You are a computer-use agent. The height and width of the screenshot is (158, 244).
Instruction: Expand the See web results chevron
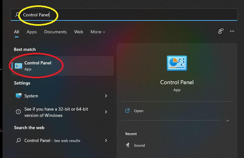[x=106, y=140]
